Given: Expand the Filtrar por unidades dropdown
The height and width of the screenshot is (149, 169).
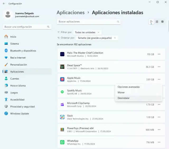Looking at the screenshot, I should [87, 32].
